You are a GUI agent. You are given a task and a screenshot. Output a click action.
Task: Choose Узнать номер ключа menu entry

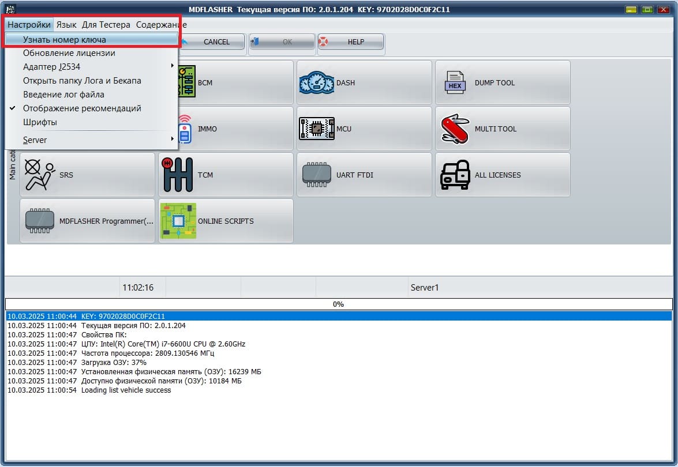click(x=65, y=39)
